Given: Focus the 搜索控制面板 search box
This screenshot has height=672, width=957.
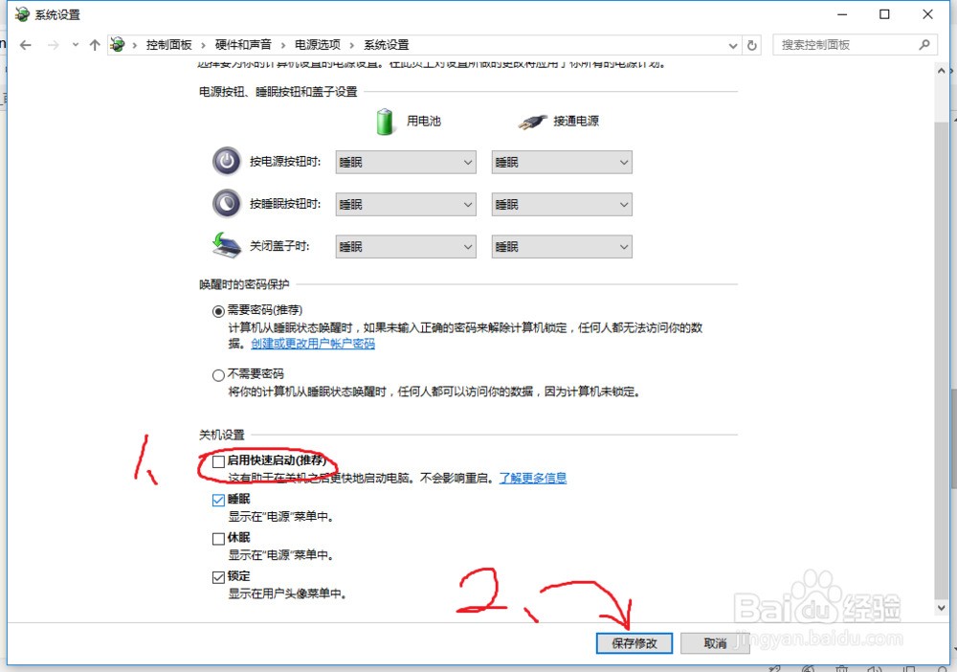Looking at the screenshot, I should coord(855,45).
